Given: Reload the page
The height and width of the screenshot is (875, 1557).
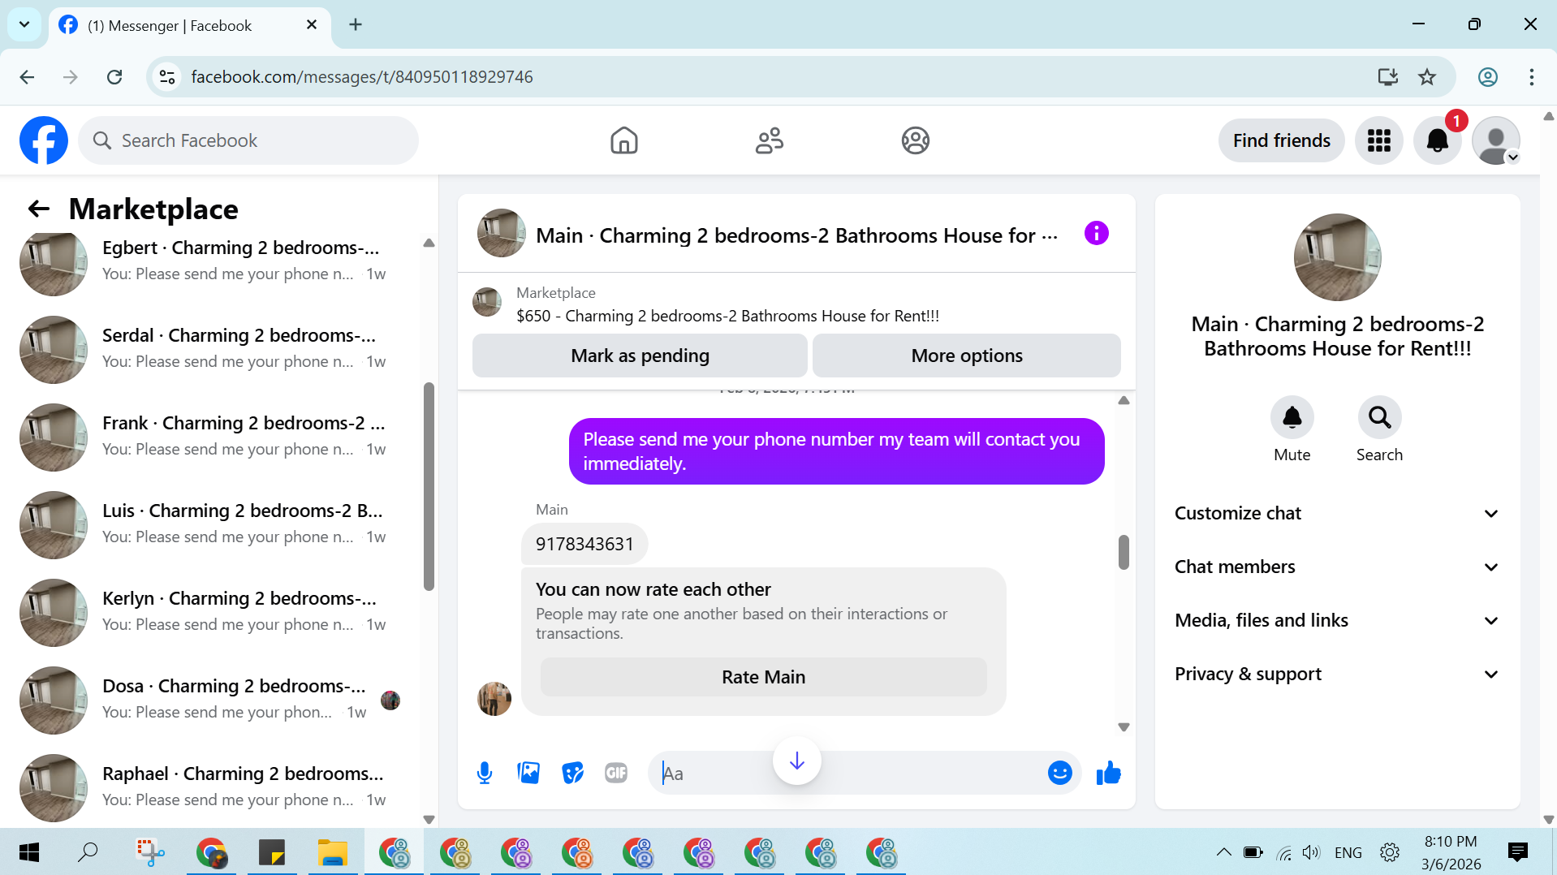Looking at the screenshot, I should (x=114, y=77).
